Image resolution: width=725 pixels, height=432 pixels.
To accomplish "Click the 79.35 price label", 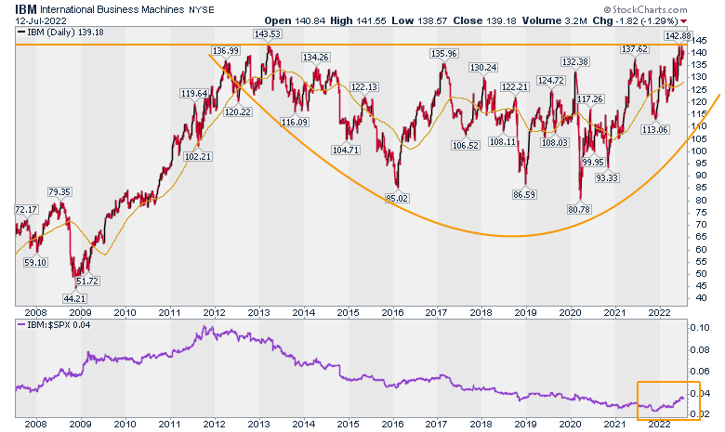I will (59, 191).
